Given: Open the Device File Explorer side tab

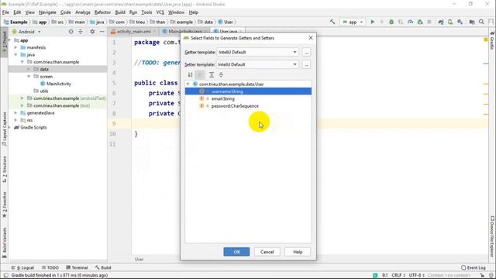Looking at the screenshot, I should point(492,236).
